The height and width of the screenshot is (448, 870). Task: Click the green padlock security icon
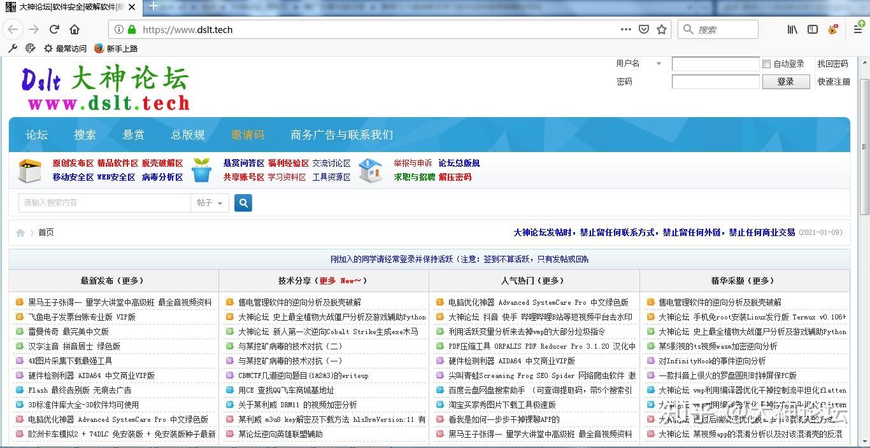[132, 29]
